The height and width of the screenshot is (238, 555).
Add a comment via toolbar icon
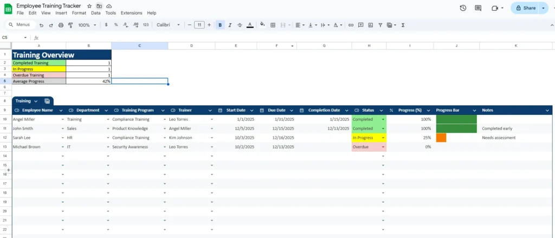pyautogui.click(x=360, y=25)
